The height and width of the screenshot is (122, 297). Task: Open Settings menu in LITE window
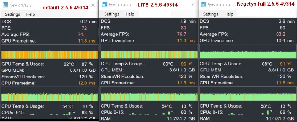(x=112, y=14)
